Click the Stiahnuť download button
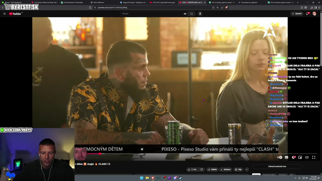The height and width of the screenshot is (181, 322). point(225,169)
